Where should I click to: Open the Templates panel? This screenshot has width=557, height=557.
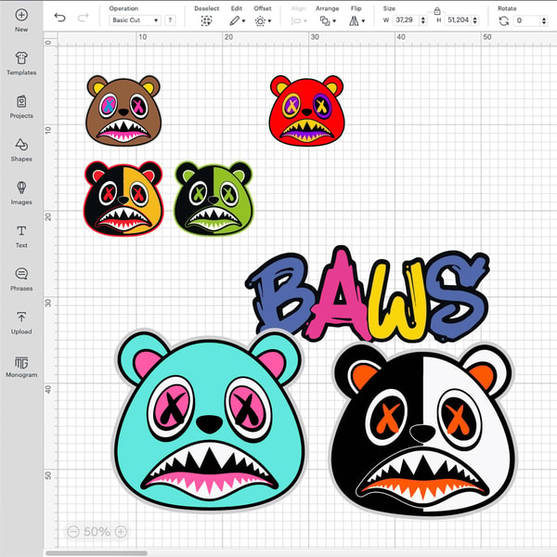tap(21, 63)
